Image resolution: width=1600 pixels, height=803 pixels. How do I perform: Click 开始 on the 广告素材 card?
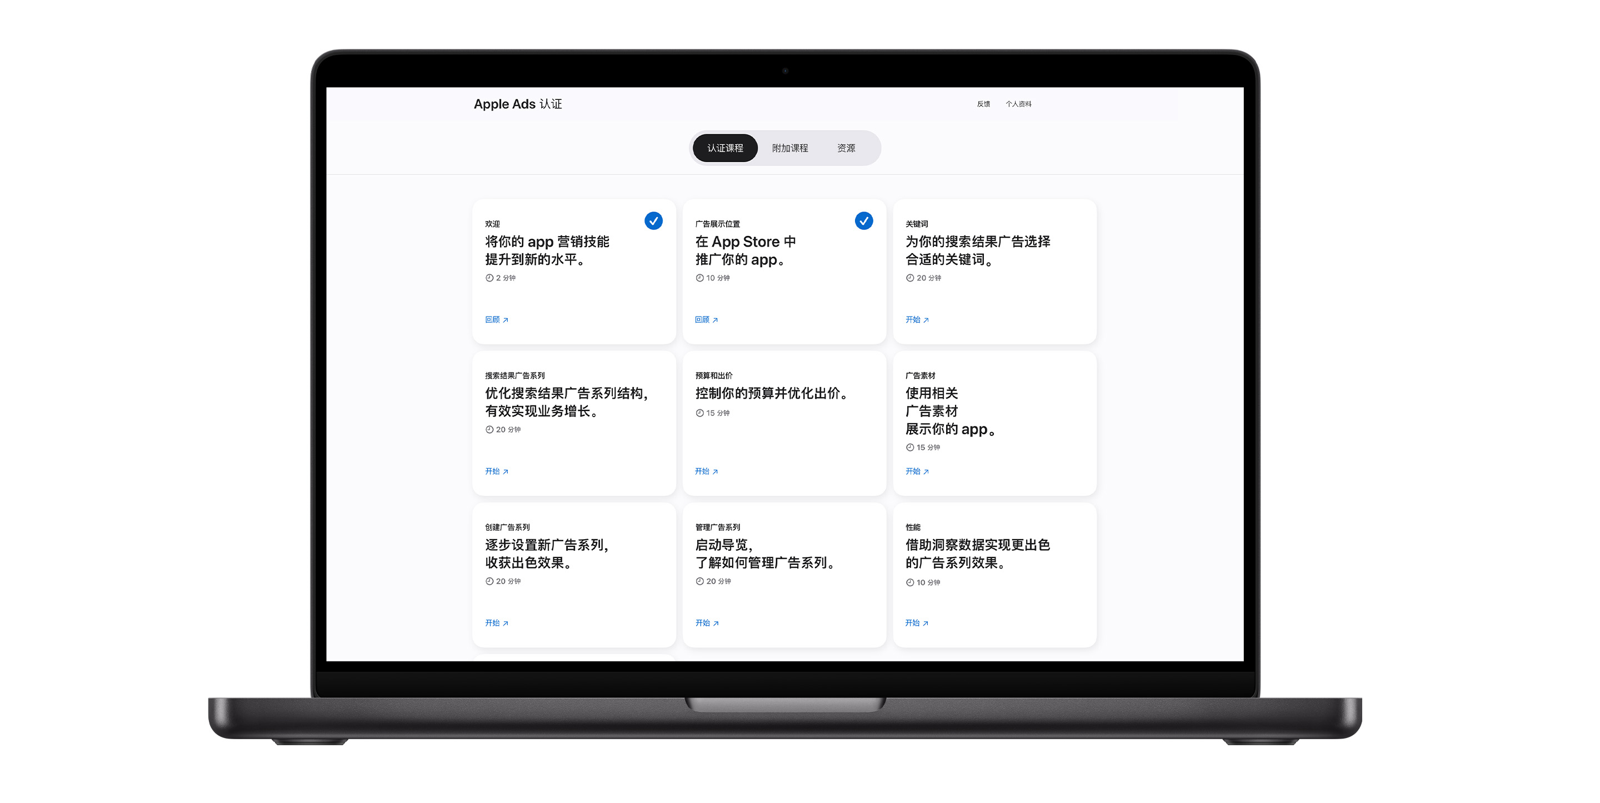coord(917,471)
